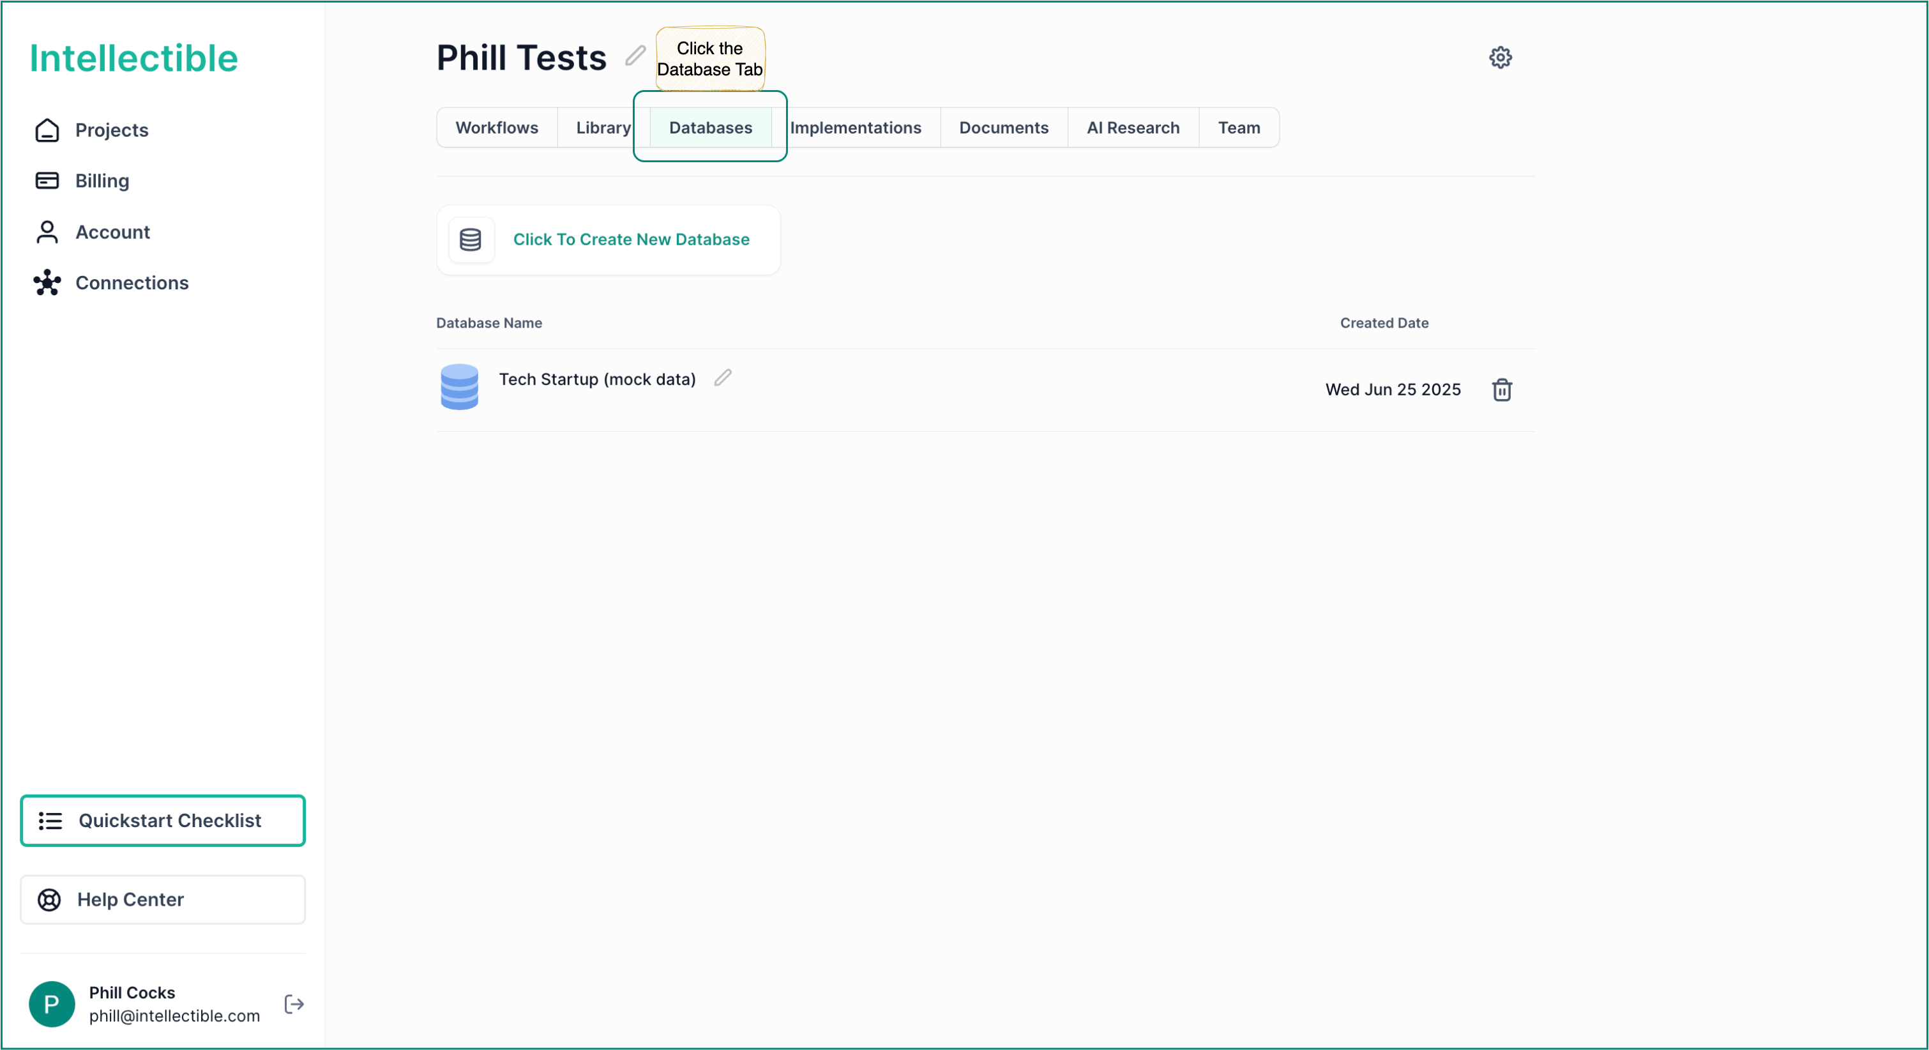Click the blue Tech Startup database icon

[459, 386]
